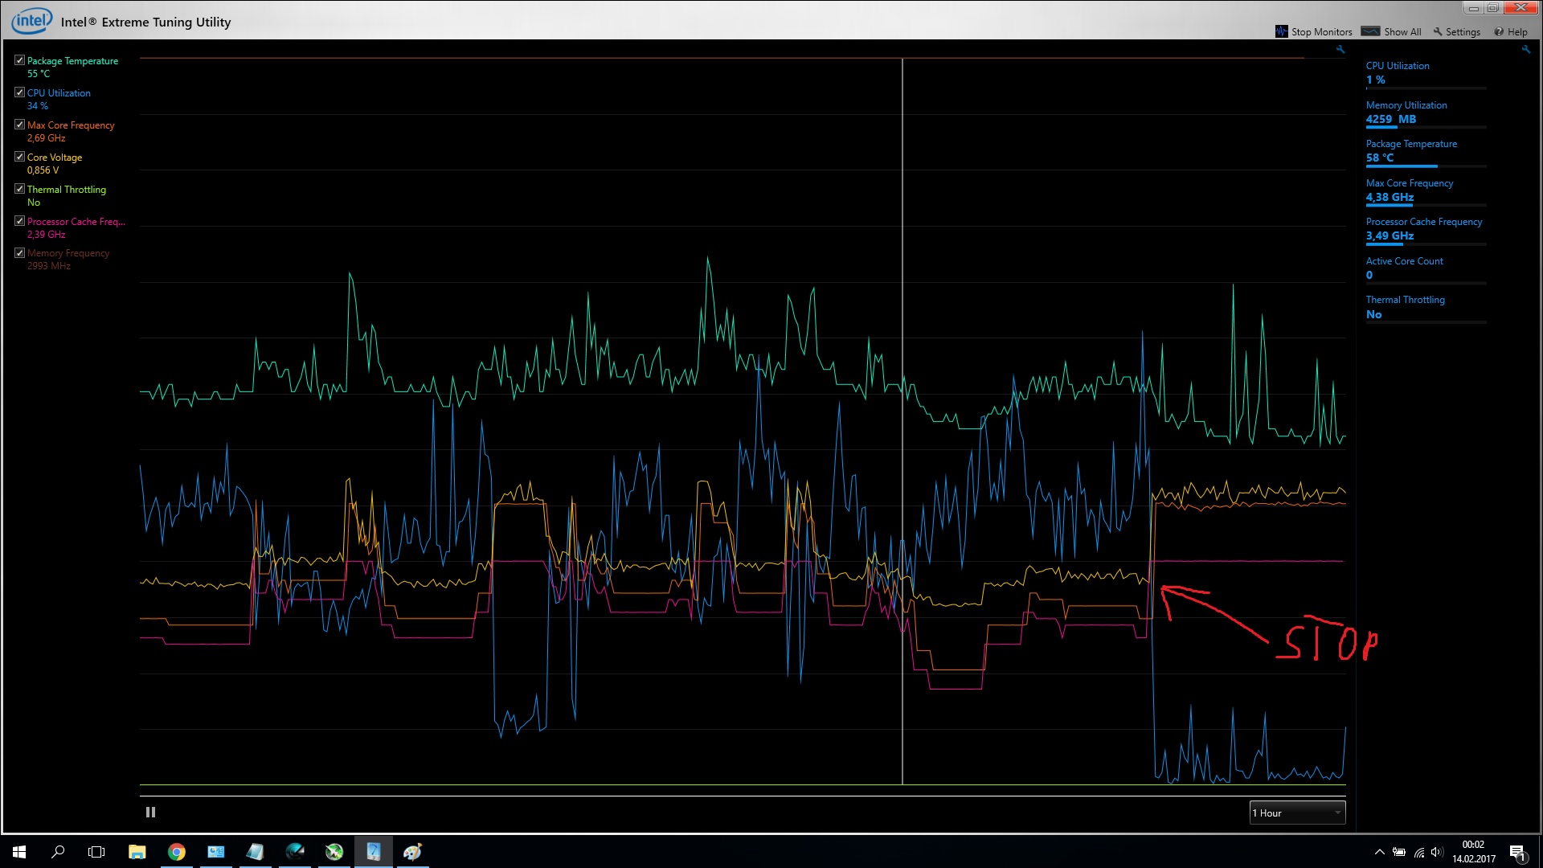This screenshot has width=1543, height=868.
Task: Select Active Core Count monitor
Action: (1426, 268)
